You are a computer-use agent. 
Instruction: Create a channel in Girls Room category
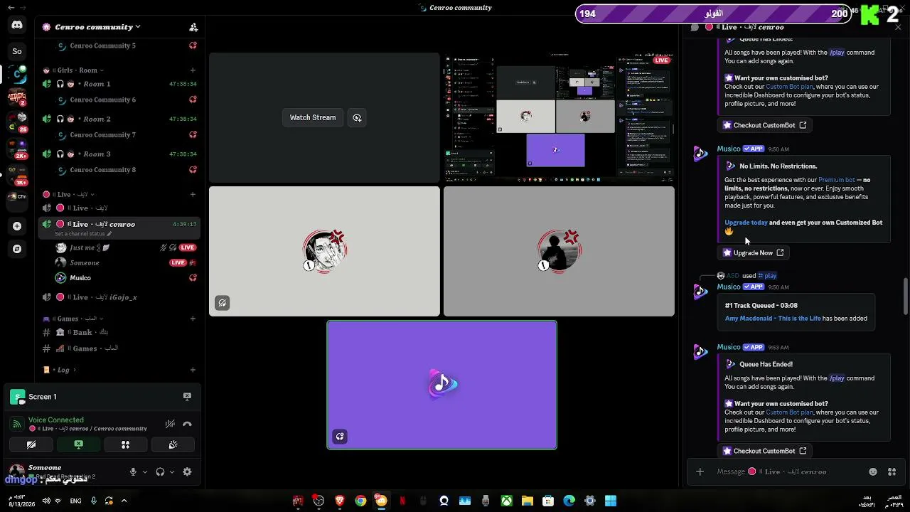193,70
